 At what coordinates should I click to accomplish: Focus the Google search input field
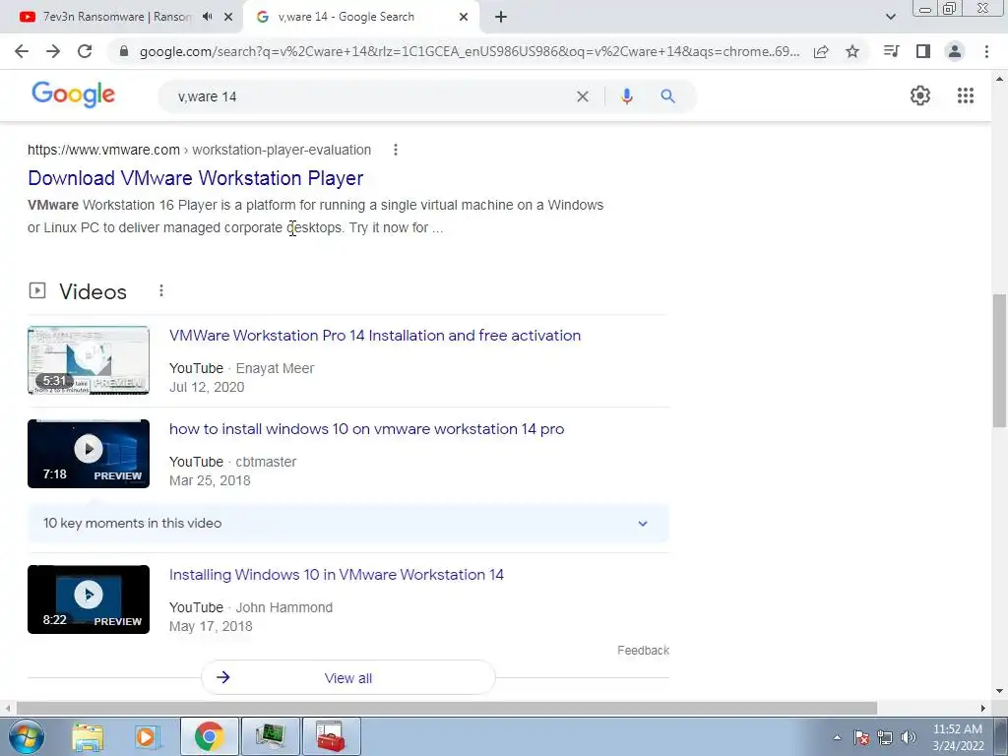coord(373,96)
